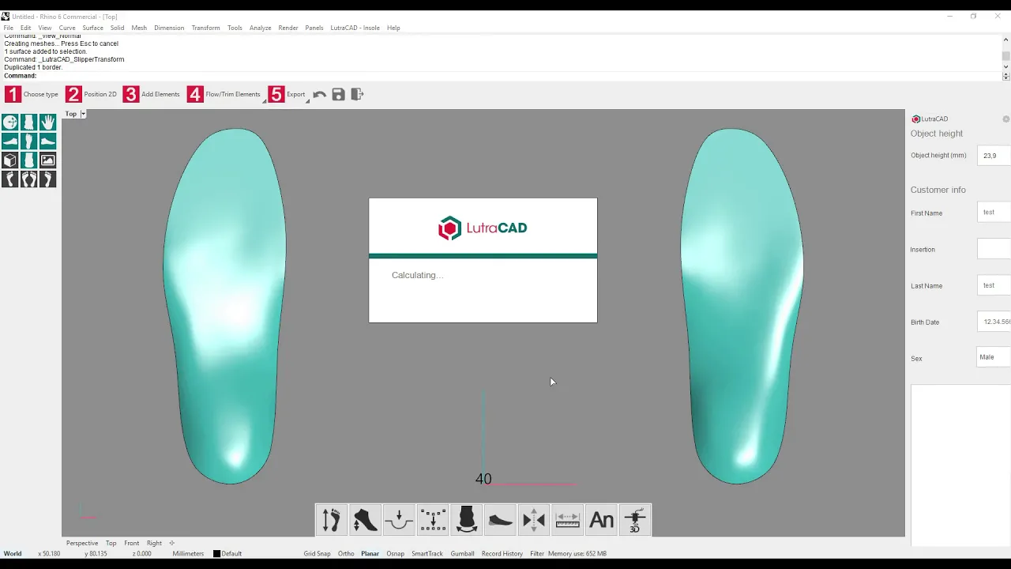Screen dimensions: 1011x569
Task: Click the Command prompt line
Action: 501,76
